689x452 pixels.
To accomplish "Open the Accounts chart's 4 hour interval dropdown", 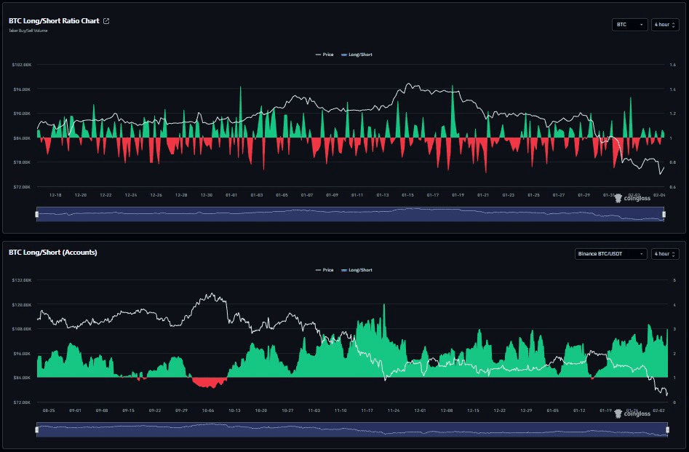I will tap(665, 253).
